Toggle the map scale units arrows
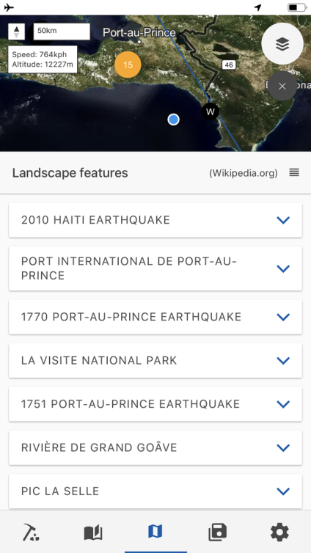The image size is (311, 553). 16,32
